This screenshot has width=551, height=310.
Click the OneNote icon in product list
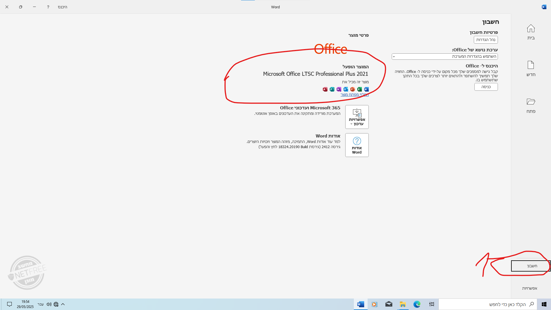[339, 89]
